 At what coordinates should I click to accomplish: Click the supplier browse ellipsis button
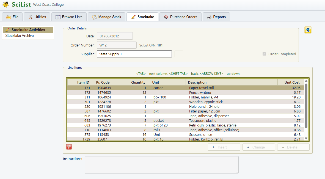(x=179, y=54)
